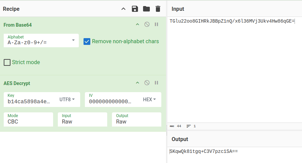This screenshot has width=302, height=163.
Task: Set breakpoint on AES Decrypt operation
Action: pos(156,83)
